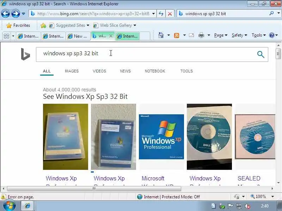Expand the zoom level dropdown arrow
282x211 pixels.
(272, 197)
